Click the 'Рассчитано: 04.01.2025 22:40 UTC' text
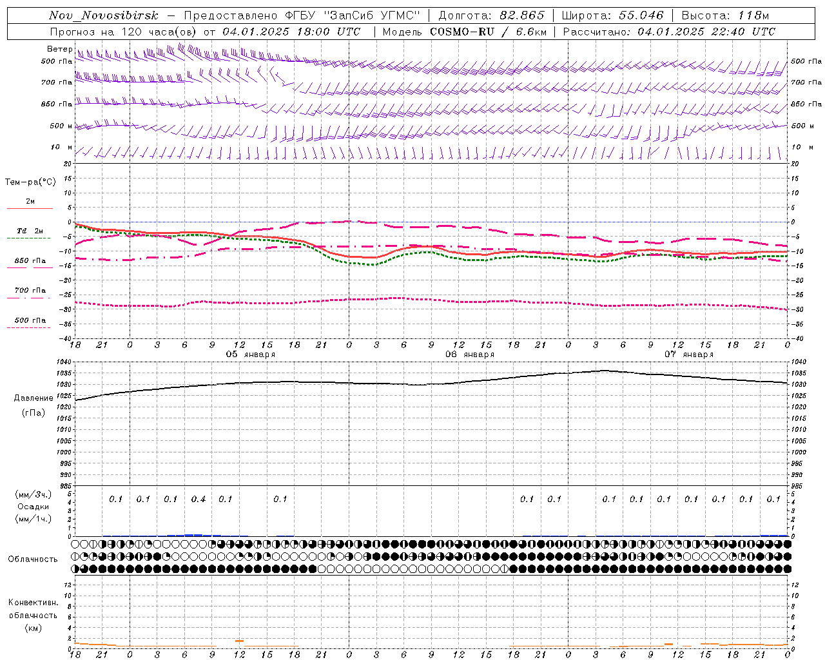The width and height of the screenshot is (825, 660). pyautogui.click(x=669, y=32)
